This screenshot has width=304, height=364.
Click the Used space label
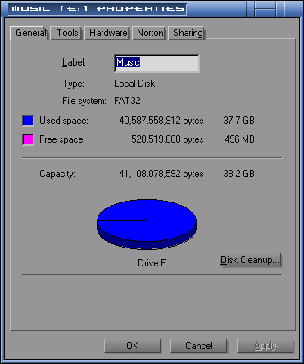(x=64, y=121)
